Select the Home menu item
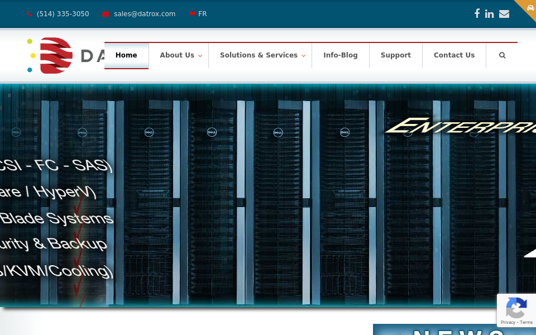Screen dimensions: 536x335 click(x=126, y=55)
